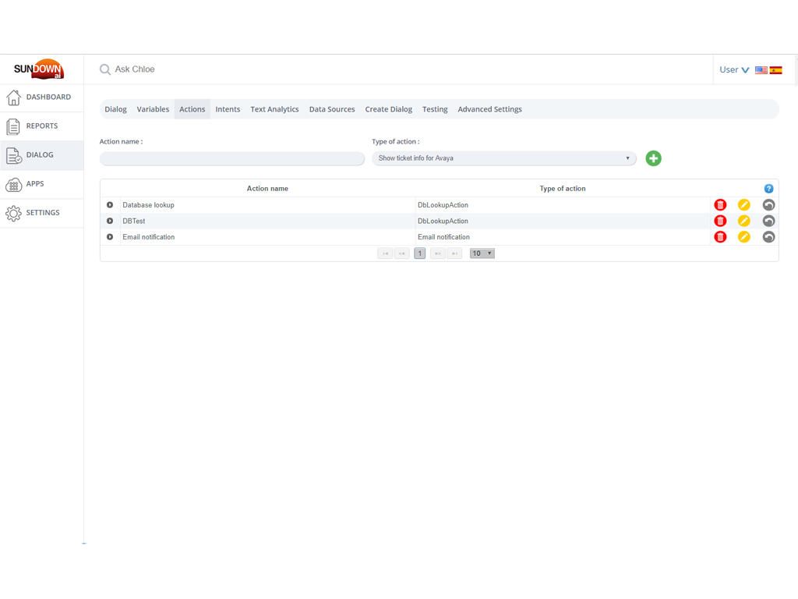Expand the Database lookup row
798x599 pixels.
tap(110, 205)
